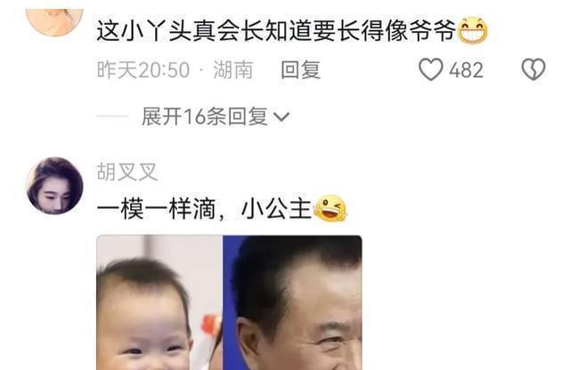Screen dimensions: 570x370
Task: Click the 湖南 location label
Action: (233, 69)
